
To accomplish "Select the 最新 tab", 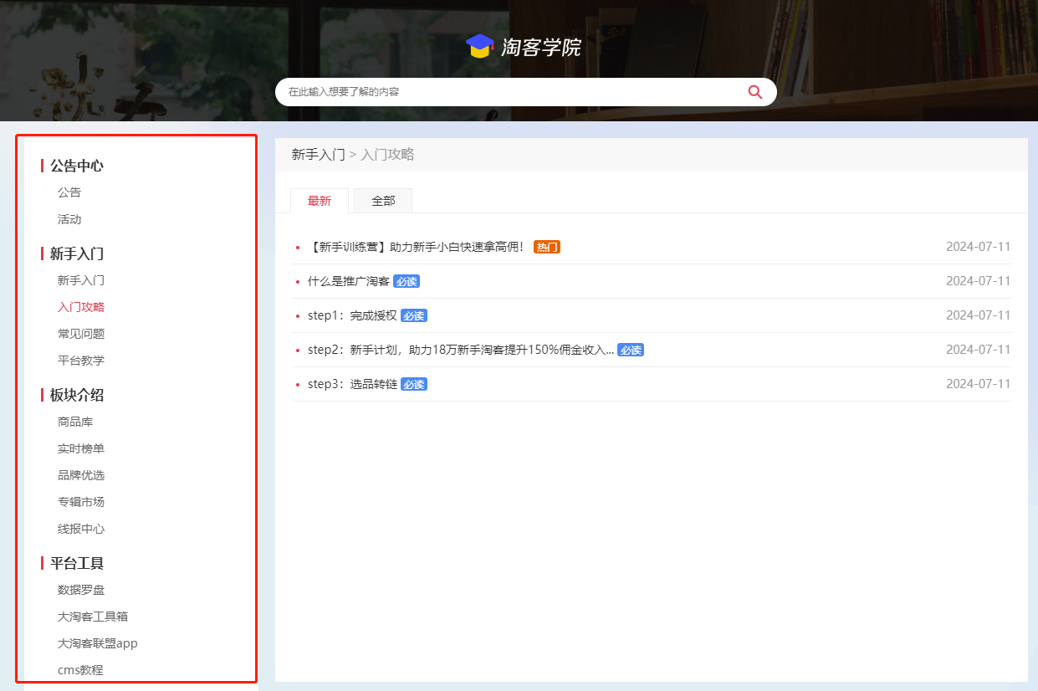I will tap(320, 201).
